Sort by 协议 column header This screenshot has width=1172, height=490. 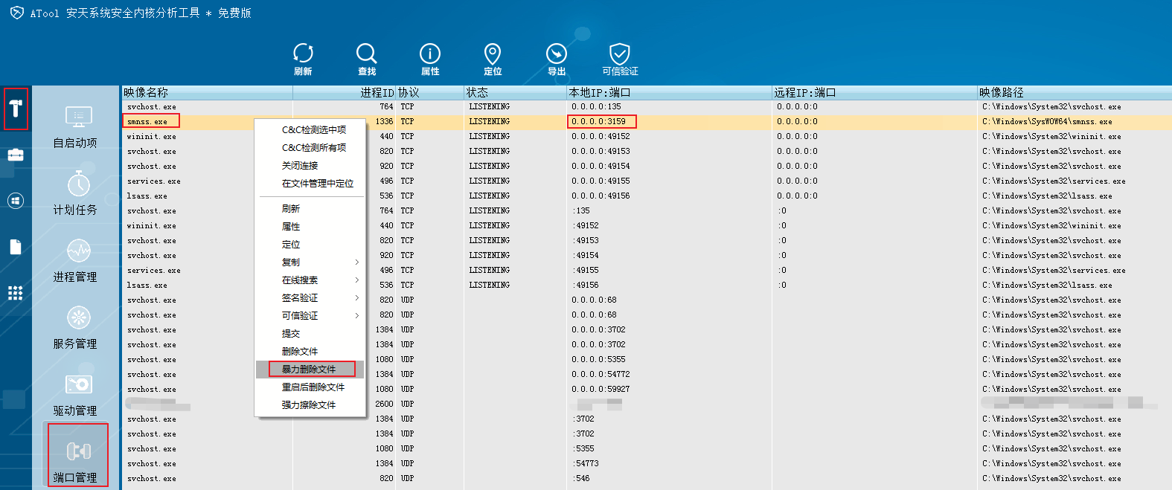click(430, 93)
